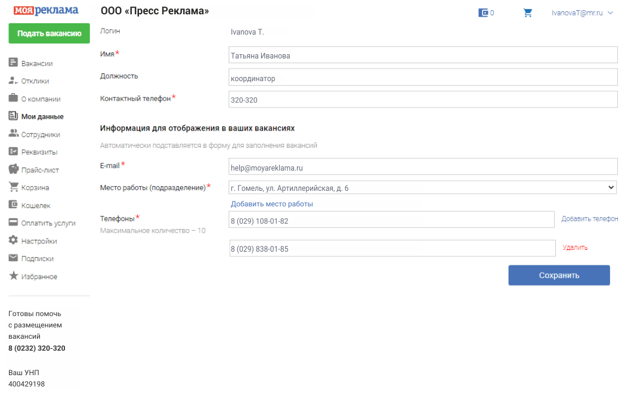Click the Вакансии icon in the sidebar

13,63
